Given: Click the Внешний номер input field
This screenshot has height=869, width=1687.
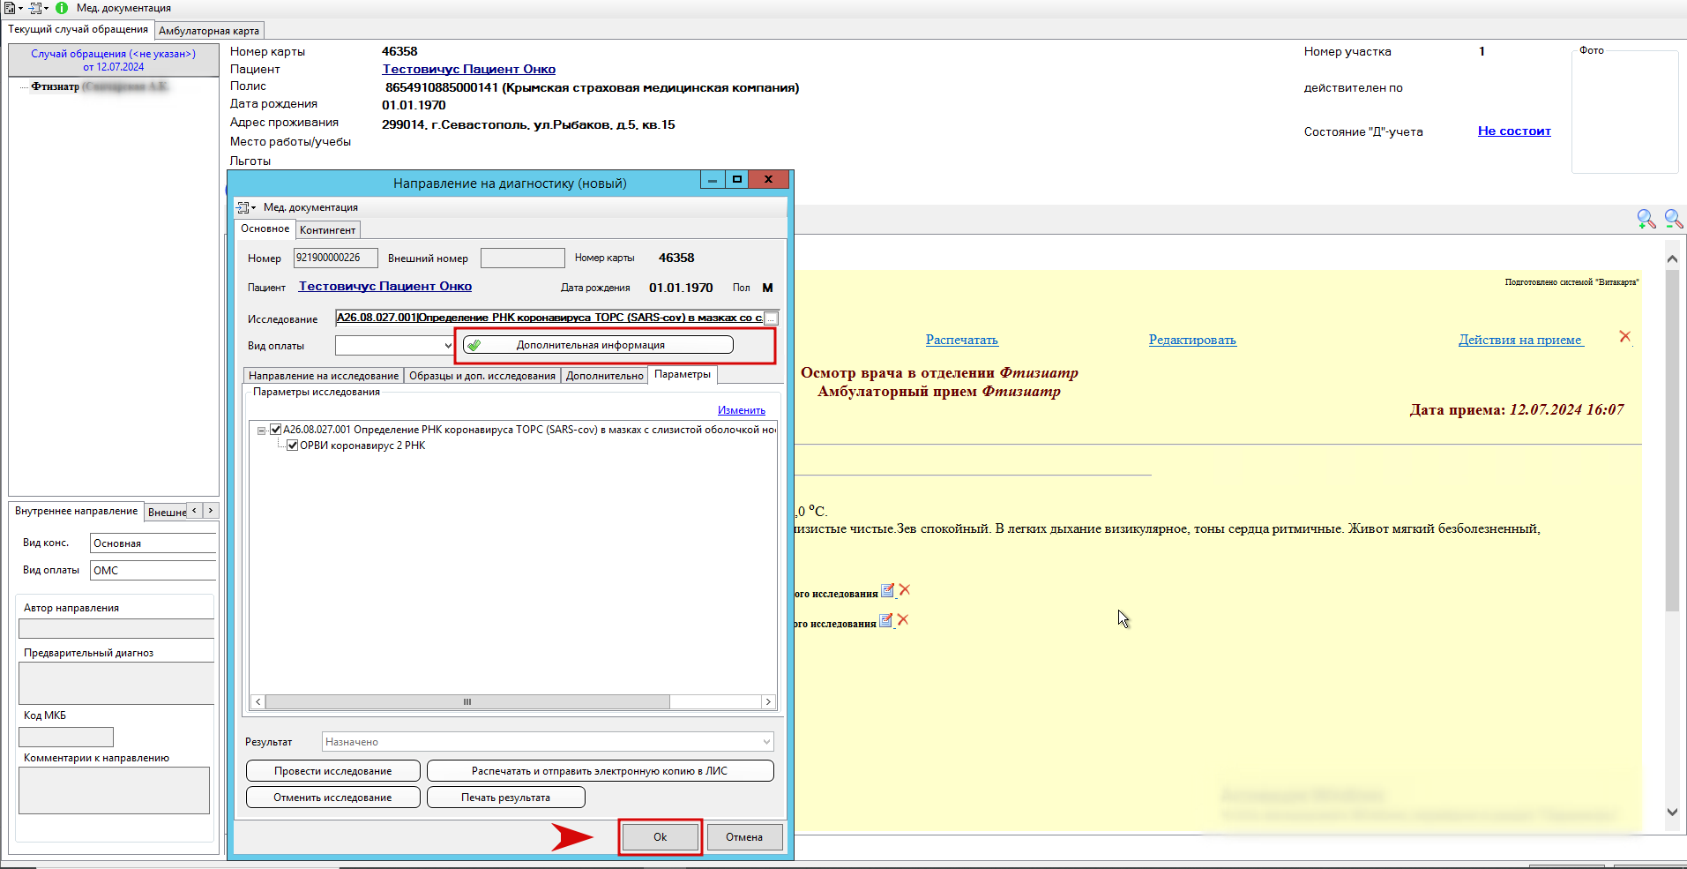Looking at the screenshot, I should tap(523, 258).
